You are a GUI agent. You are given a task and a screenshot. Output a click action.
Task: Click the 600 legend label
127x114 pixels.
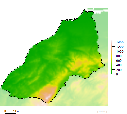click(x=119, y=61)
